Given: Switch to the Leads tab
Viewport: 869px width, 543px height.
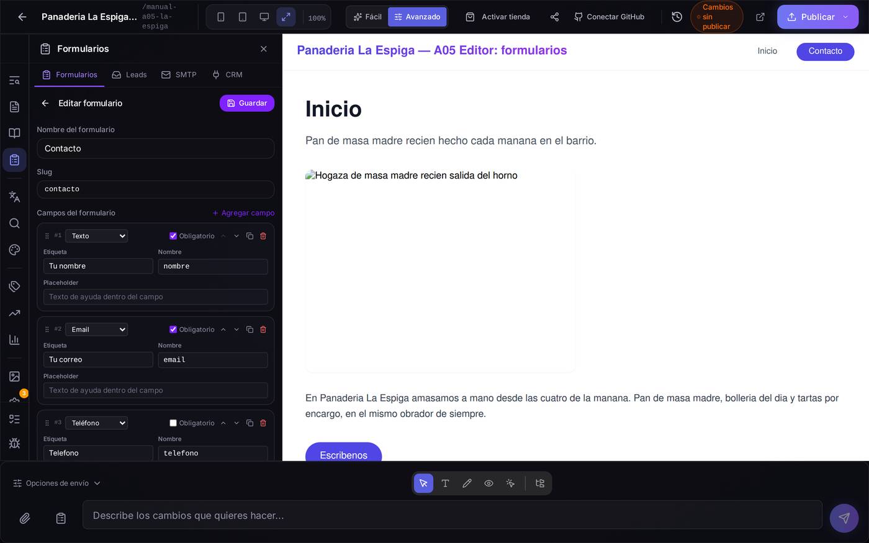Looking at the screenshot, I should [129, 74].
